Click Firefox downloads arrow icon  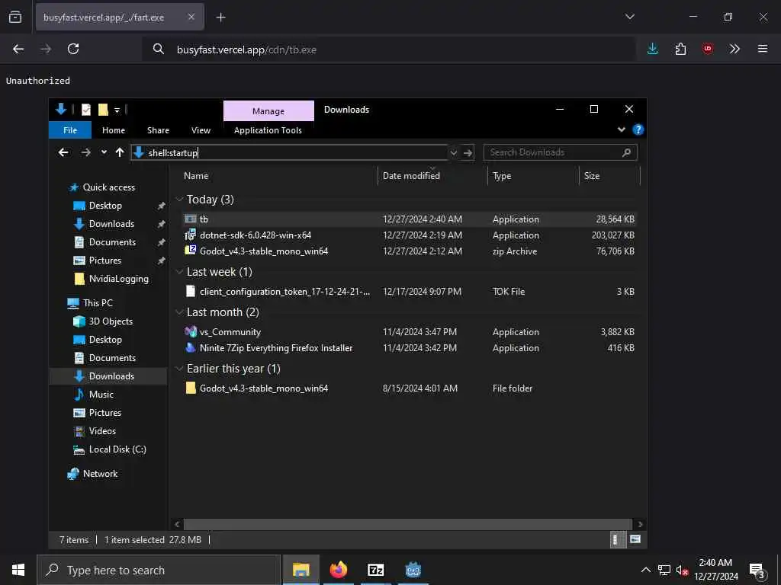coord(653,49)
